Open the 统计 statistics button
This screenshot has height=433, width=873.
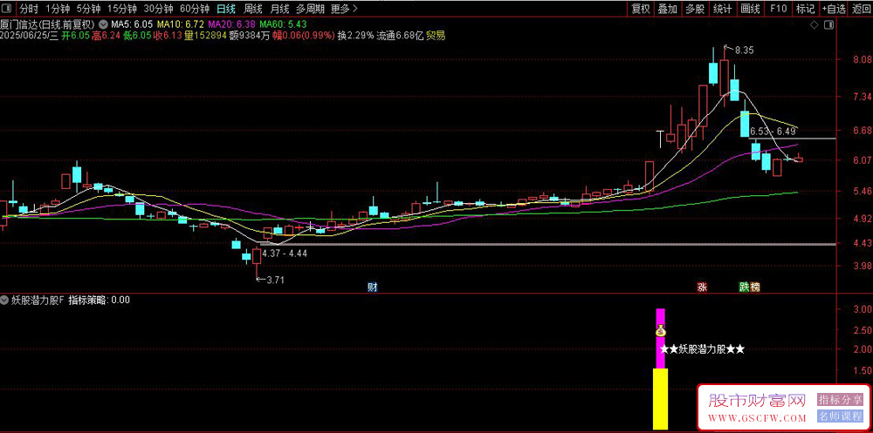pos(722,9)
